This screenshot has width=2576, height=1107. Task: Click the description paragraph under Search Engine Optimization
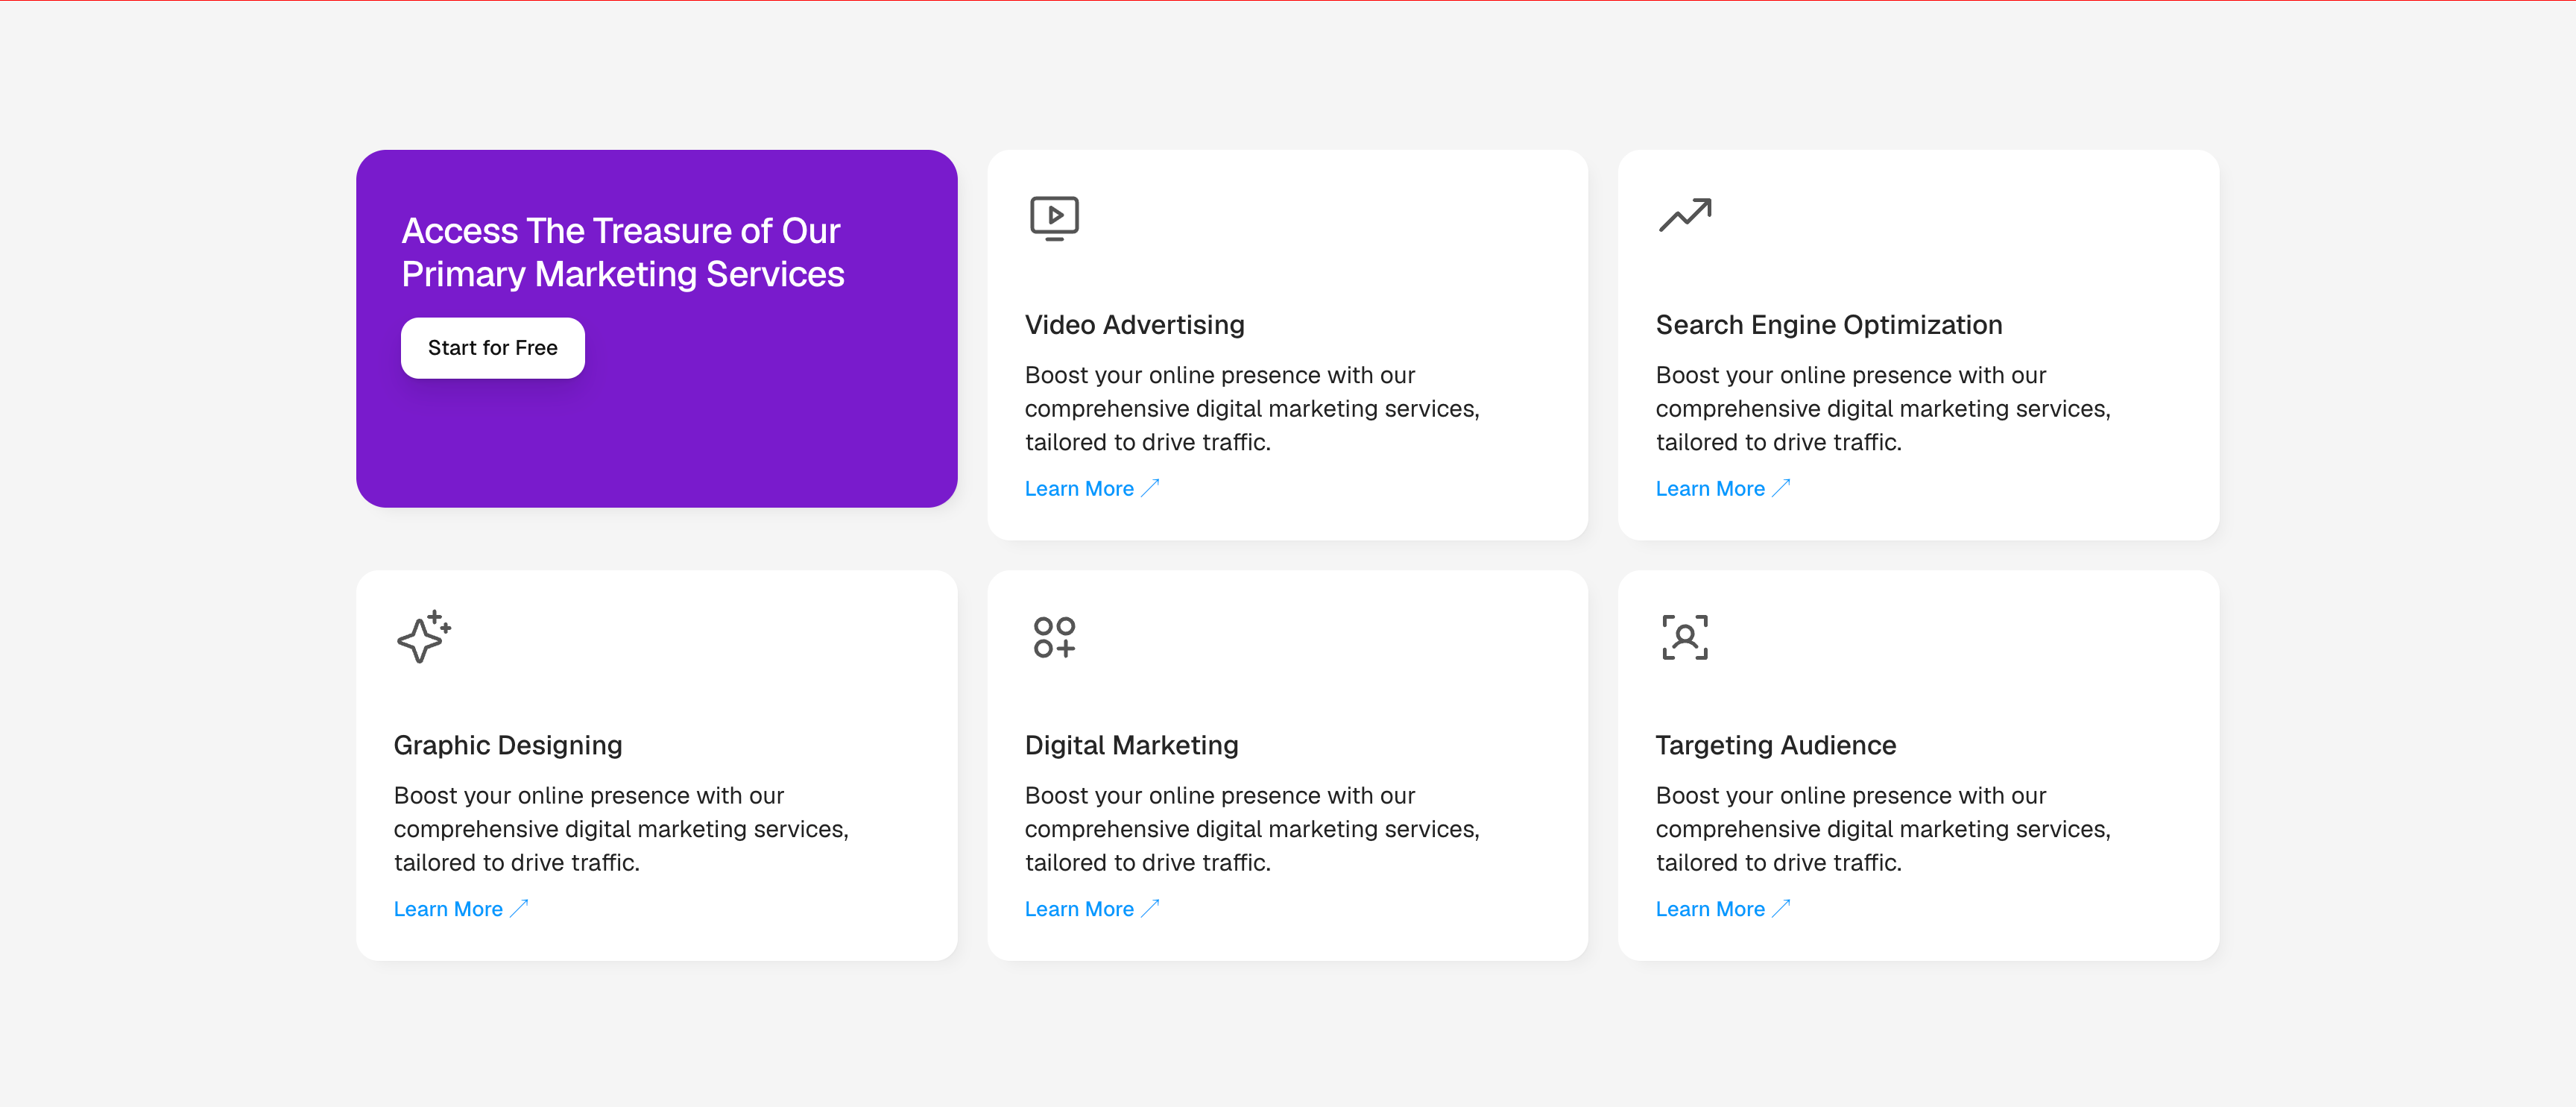click(x=1883, y=408)
